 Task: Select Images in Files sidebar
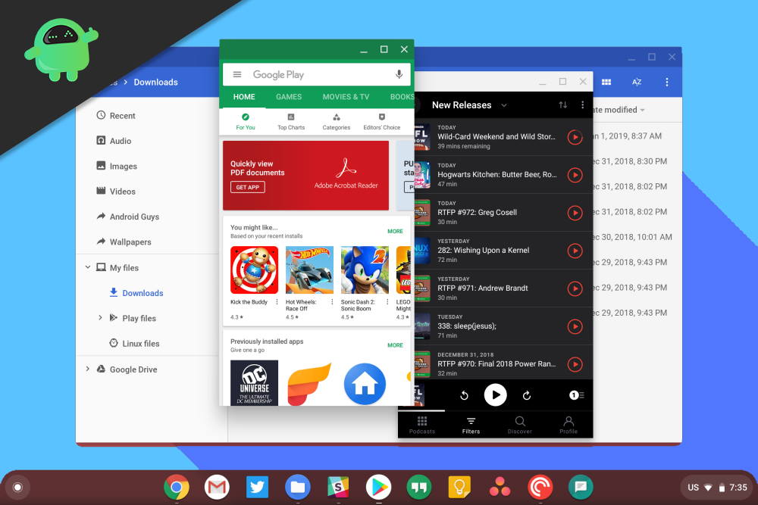tap(117, 166)
